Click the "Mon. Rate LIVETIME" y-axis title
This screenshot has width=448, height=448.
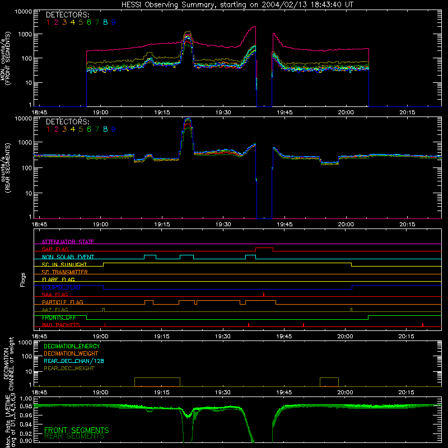coord(8,420)
